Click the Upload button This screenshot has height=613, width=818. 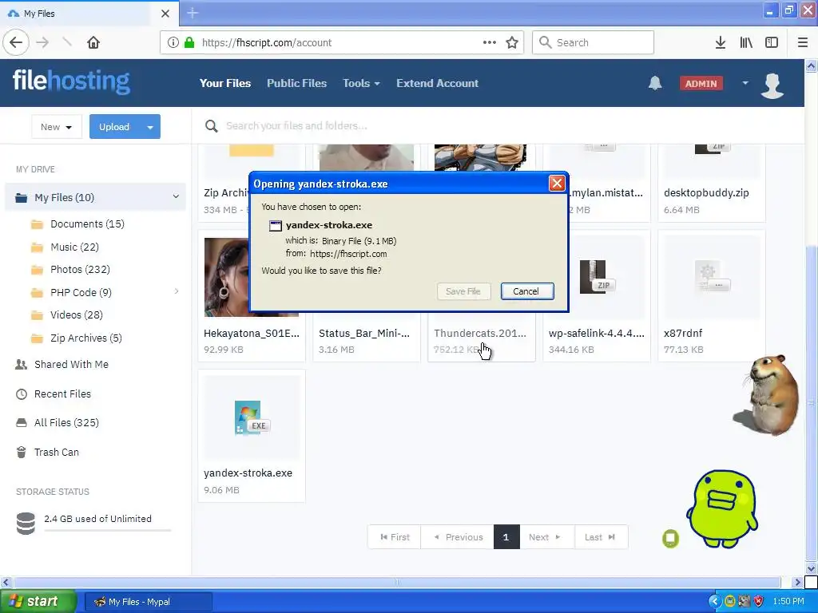115,127
